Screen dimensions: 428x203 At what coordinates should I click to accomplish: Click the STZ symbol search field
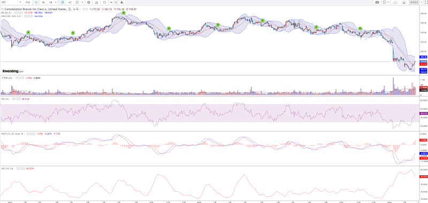(x=8, y=2)
